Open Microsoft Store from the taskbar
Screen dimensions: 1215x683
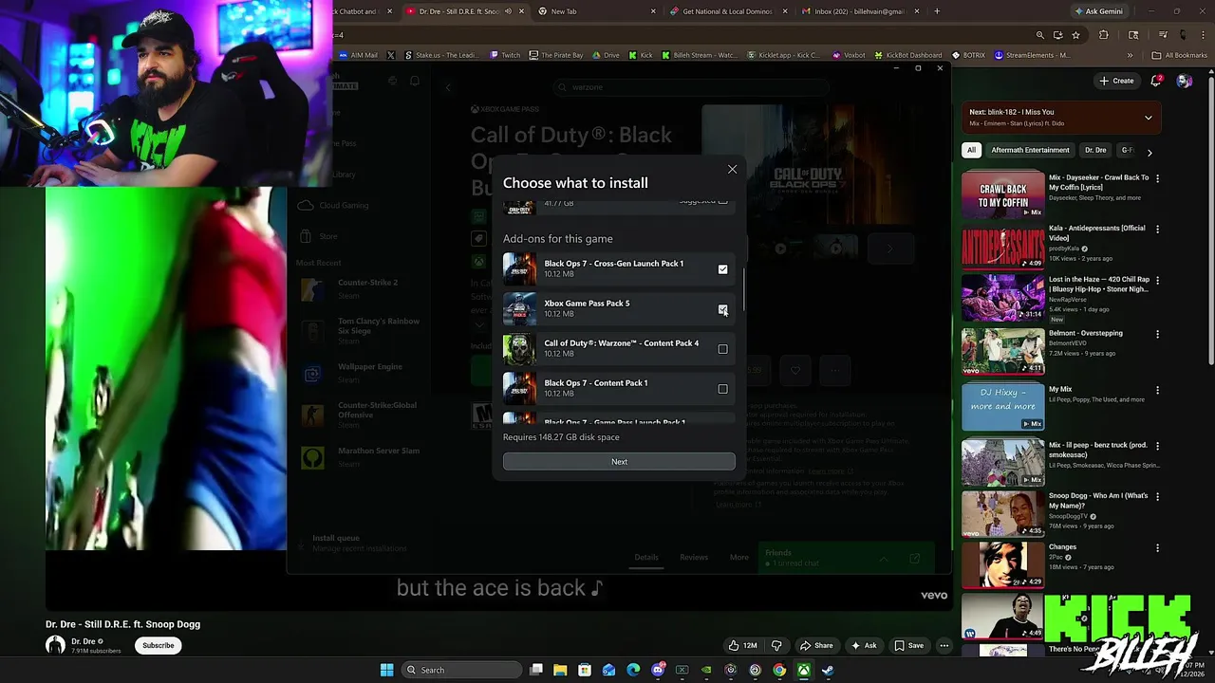(x=585, y=670)
